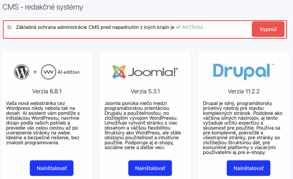The image size is (293, 179).
Task: Click the Joomla description paragraph
Action: pos(143,125)
